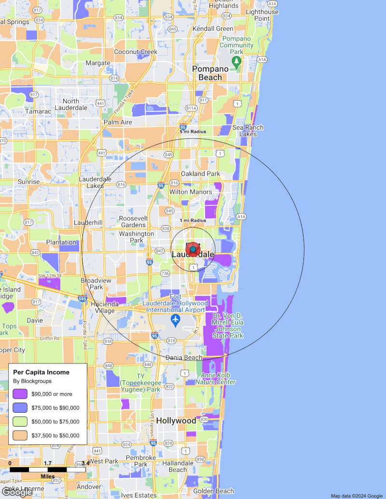This screenshot has width=386, height=499.
Task: Select the Pompano Community Park green pin
Action: point(236,61)
